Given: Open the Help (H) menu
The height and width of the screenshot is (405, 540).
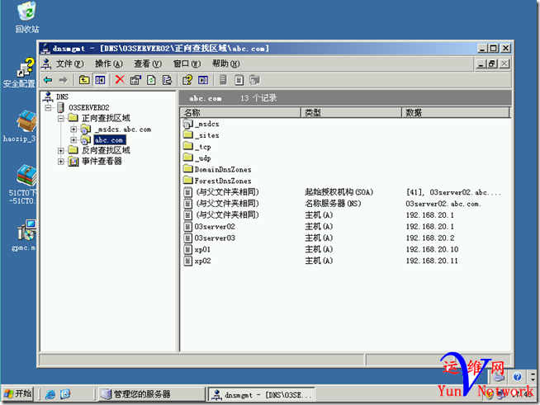Looking at the screenshot, I should click(x=225, y=64).
